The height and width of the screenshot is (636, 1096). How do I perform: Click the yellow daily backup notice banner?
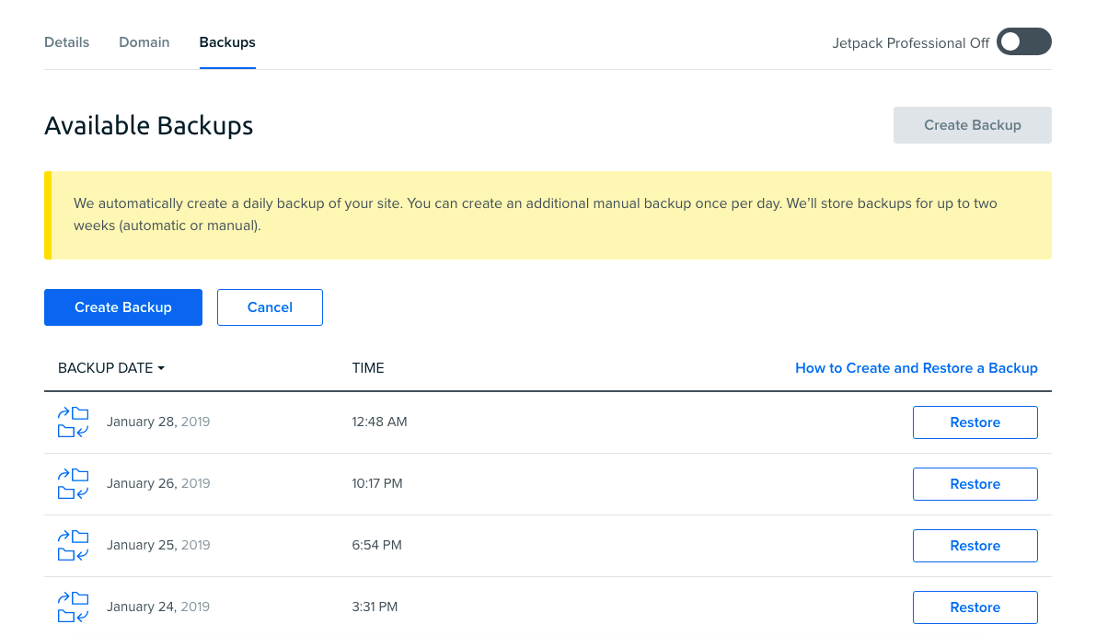[548, 214]
